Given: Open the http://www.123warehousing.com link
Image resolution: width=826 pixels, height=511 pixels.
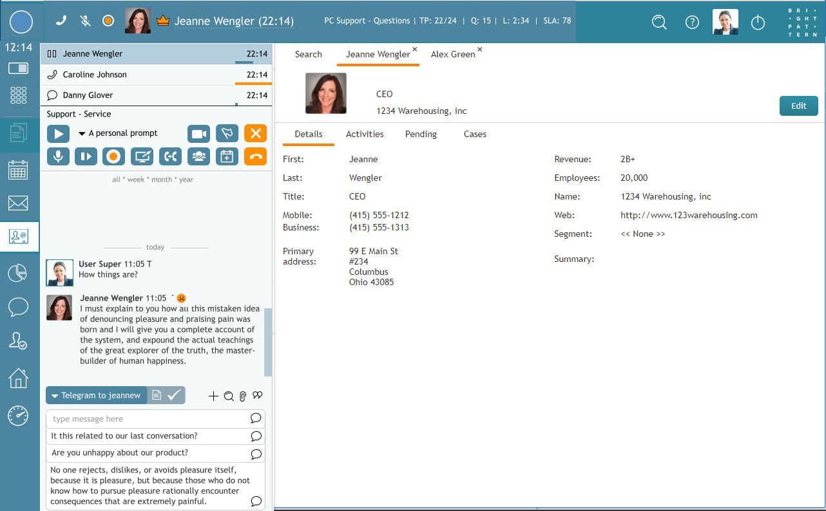Looking at the screenshot, I should tap(689, 215).
